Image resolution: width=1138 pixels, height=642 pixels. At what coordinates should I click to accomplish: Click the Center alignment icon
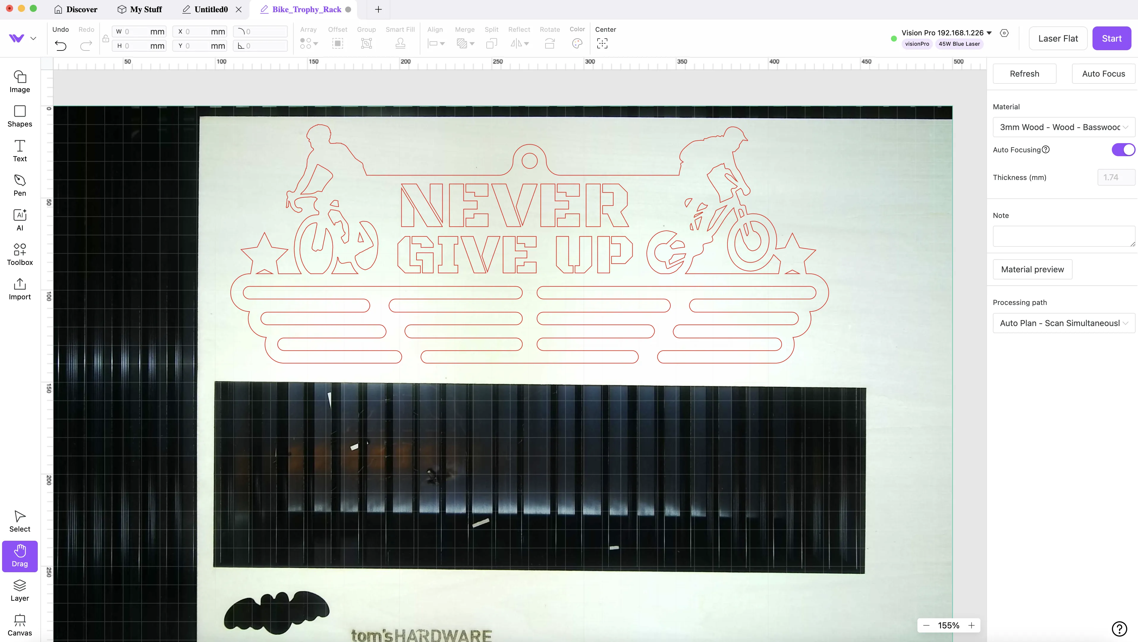coord(602,43)
